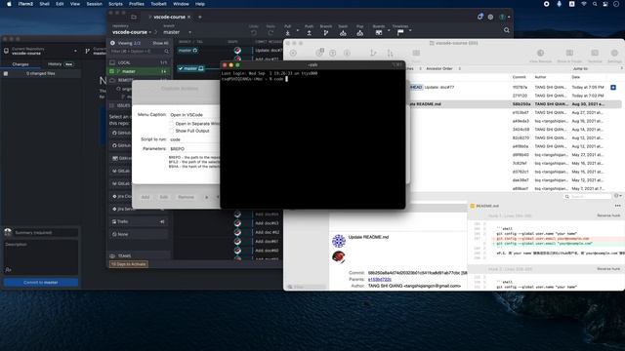Click the GitKraken branch filter field

pyautogui.click(x=139, y=52)
